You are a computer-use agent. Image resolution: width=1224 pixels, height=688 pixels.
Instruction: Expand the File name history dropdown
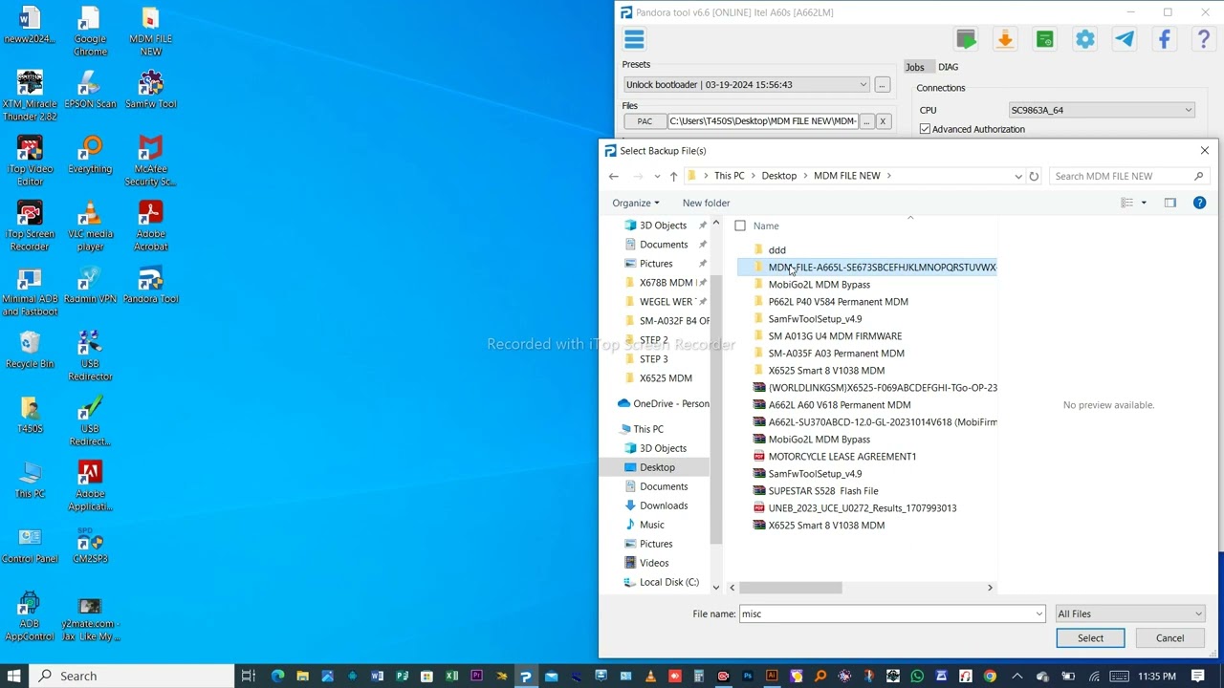click(1038, 614)
